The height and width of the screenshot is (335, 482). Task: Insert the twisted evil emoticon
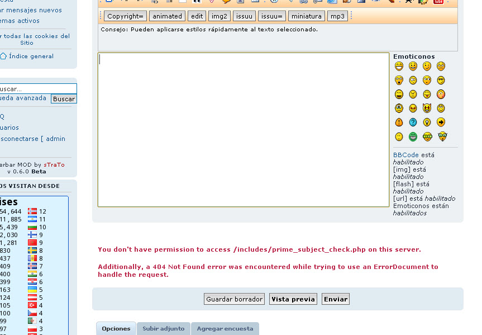(x=427, y=108)
